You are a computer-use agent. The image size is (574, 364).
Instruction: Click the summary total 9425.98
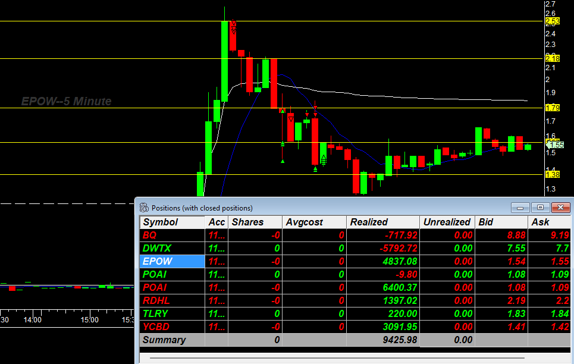click(400, 340)
